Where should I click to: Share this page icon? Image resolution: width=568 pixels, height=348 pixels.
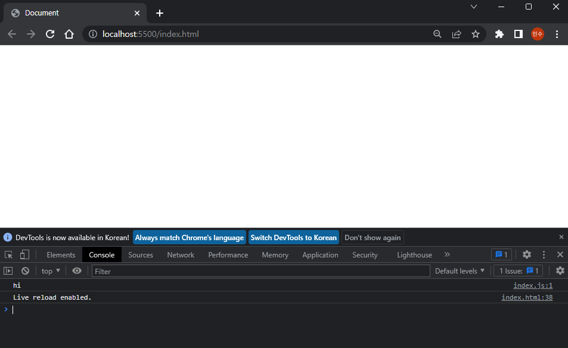point(457,34)
